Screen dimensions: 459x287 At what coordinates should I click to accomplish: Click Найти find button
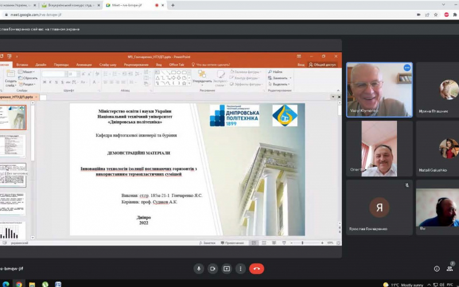[x=275, y=72]
